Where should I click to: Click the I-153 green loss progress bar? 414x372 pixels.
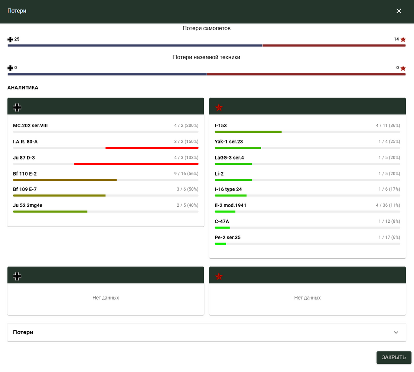(248, 132)
